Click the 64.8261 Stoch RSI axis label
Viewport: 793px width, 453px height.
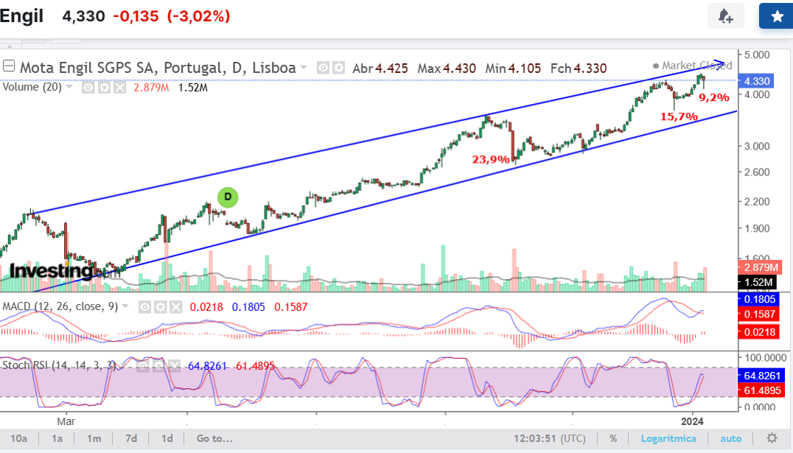[x=762, y=376]
